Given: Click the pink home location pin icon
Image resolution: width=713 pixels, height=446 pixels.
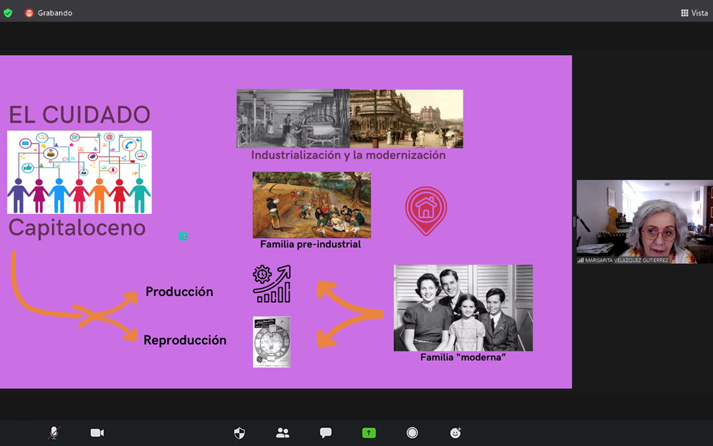Looking at the screenshot, I should click(426, 211).
